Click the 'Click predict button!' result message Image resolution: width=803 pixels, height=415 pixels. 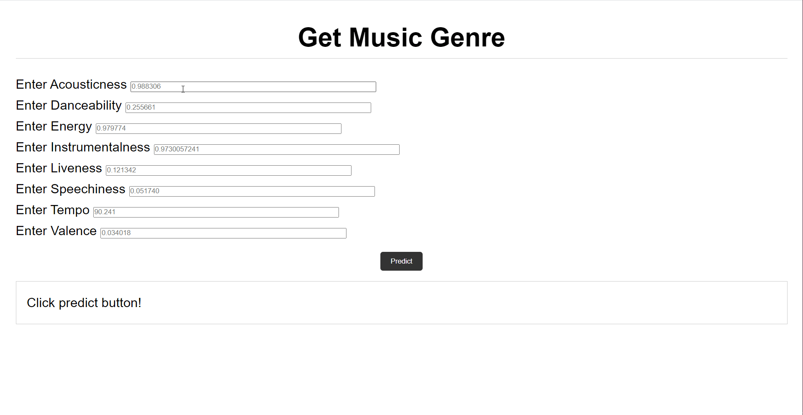[84, 303]
